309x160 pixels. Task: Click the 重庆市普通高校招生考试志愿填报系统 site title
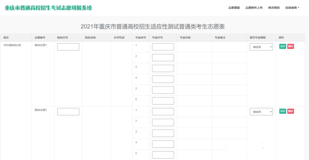tap(48, 8)
